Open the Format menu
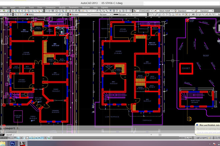Screen dimensions: 220x146 [22, 7]
